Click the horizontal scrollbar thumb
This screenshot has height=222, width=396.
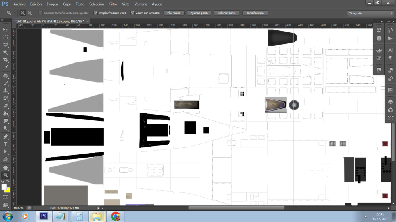tap(236, 208)
